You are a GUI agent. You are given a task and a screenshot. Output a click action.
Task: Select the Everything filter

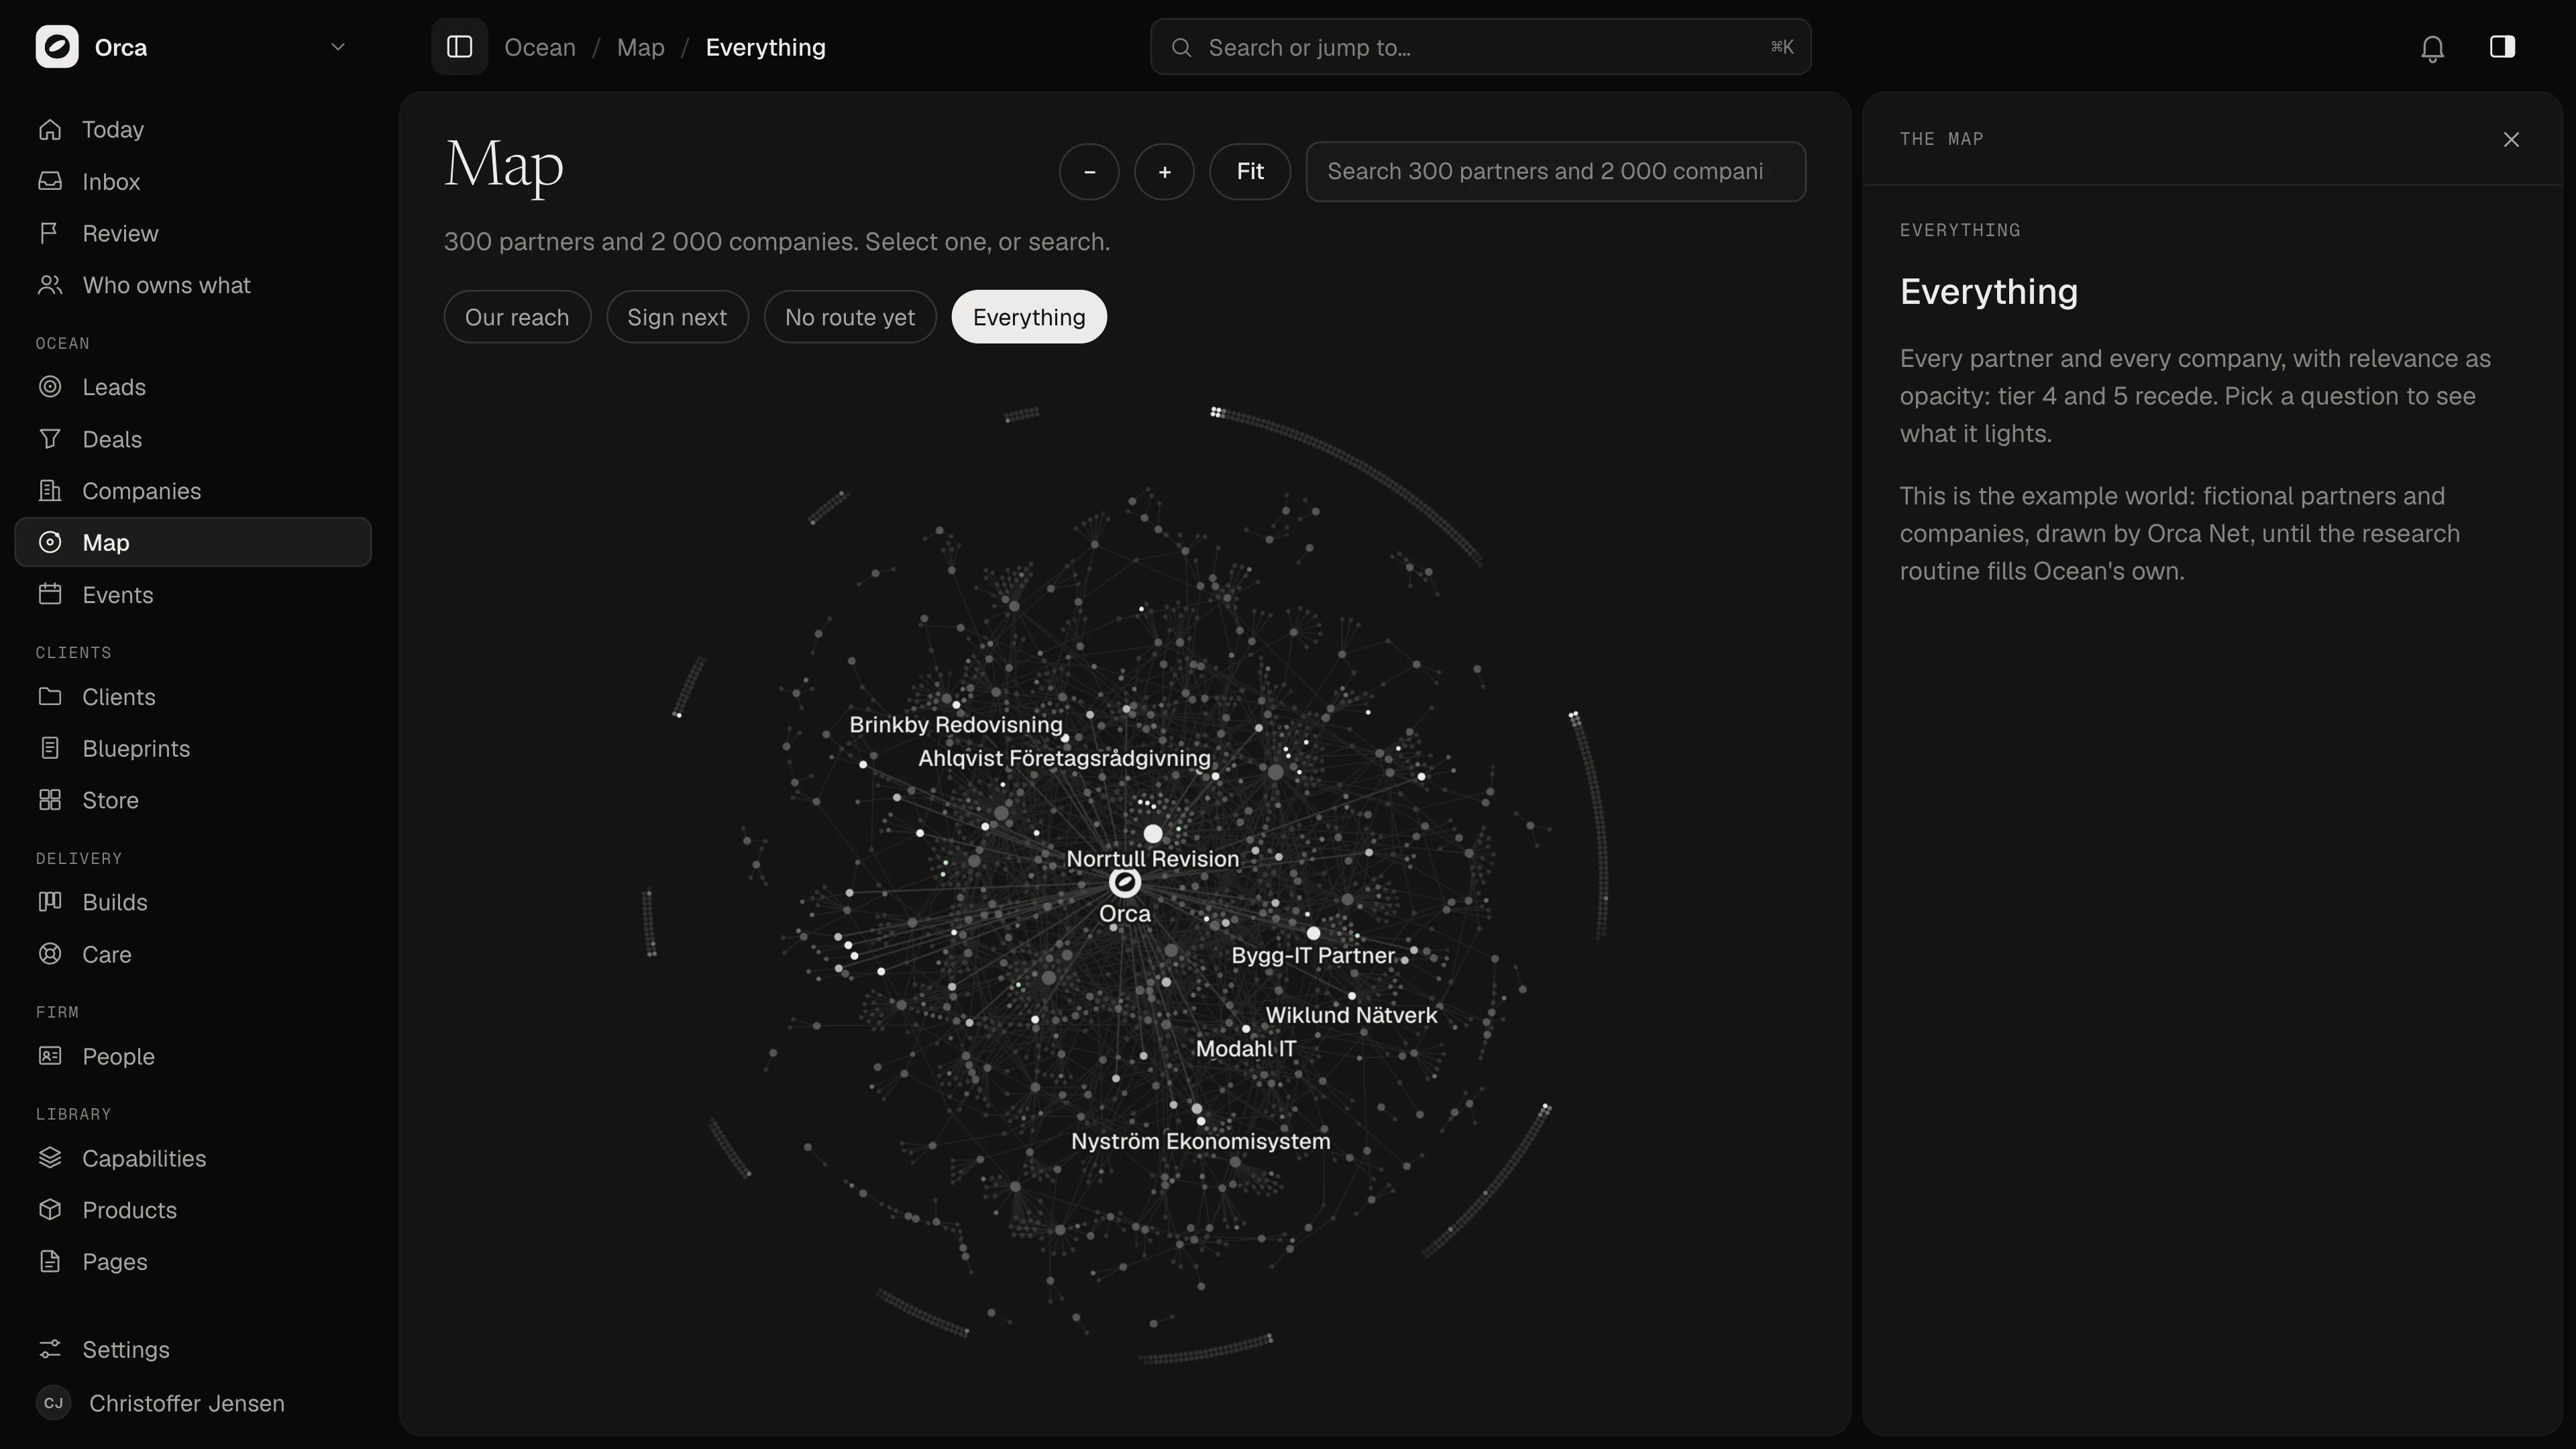1029,317
